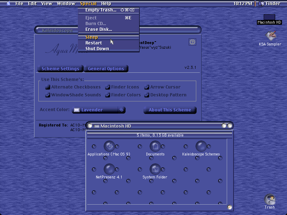287x215 pixels.
Task: Click the help question-mark icon in Kaleidoscope
Action: pos(192,42)
